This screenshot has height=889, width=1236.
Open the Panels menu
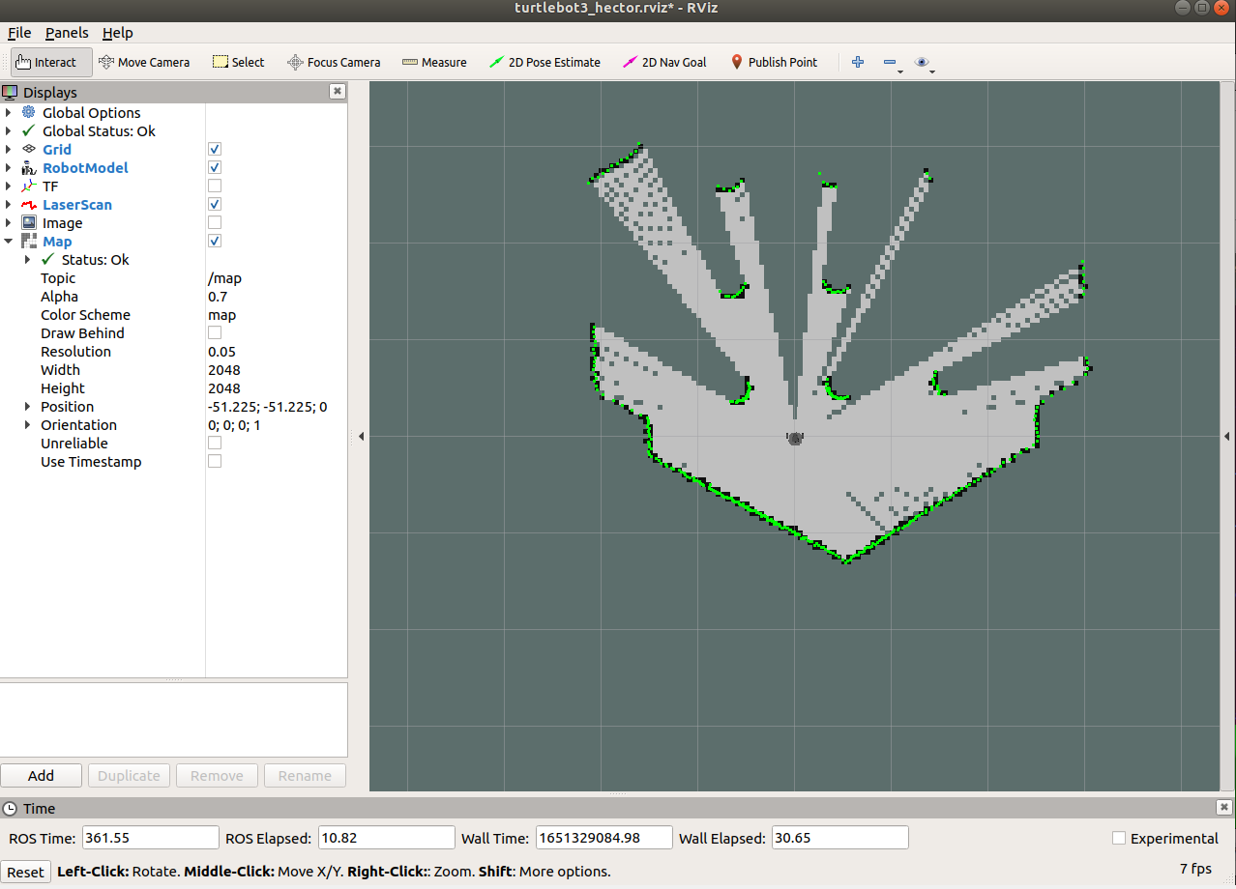[x=66, y=32]
